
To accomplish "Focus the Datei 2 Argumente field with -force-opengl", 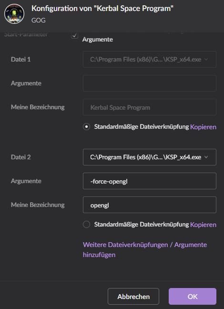I will (150, 181).
